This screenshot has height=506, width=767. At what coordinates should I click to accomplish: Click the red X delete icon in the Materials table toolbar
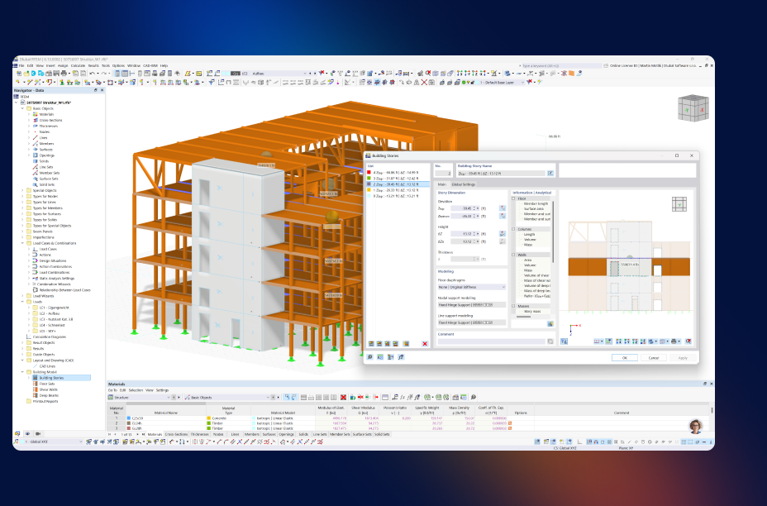342,399
